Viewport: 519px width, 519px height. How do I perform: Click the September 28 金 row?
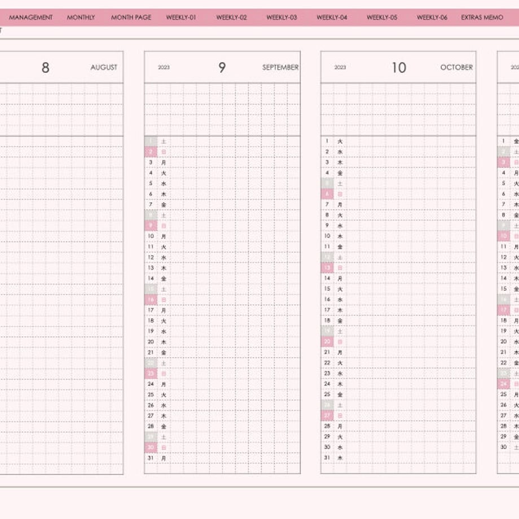[222, 426]
